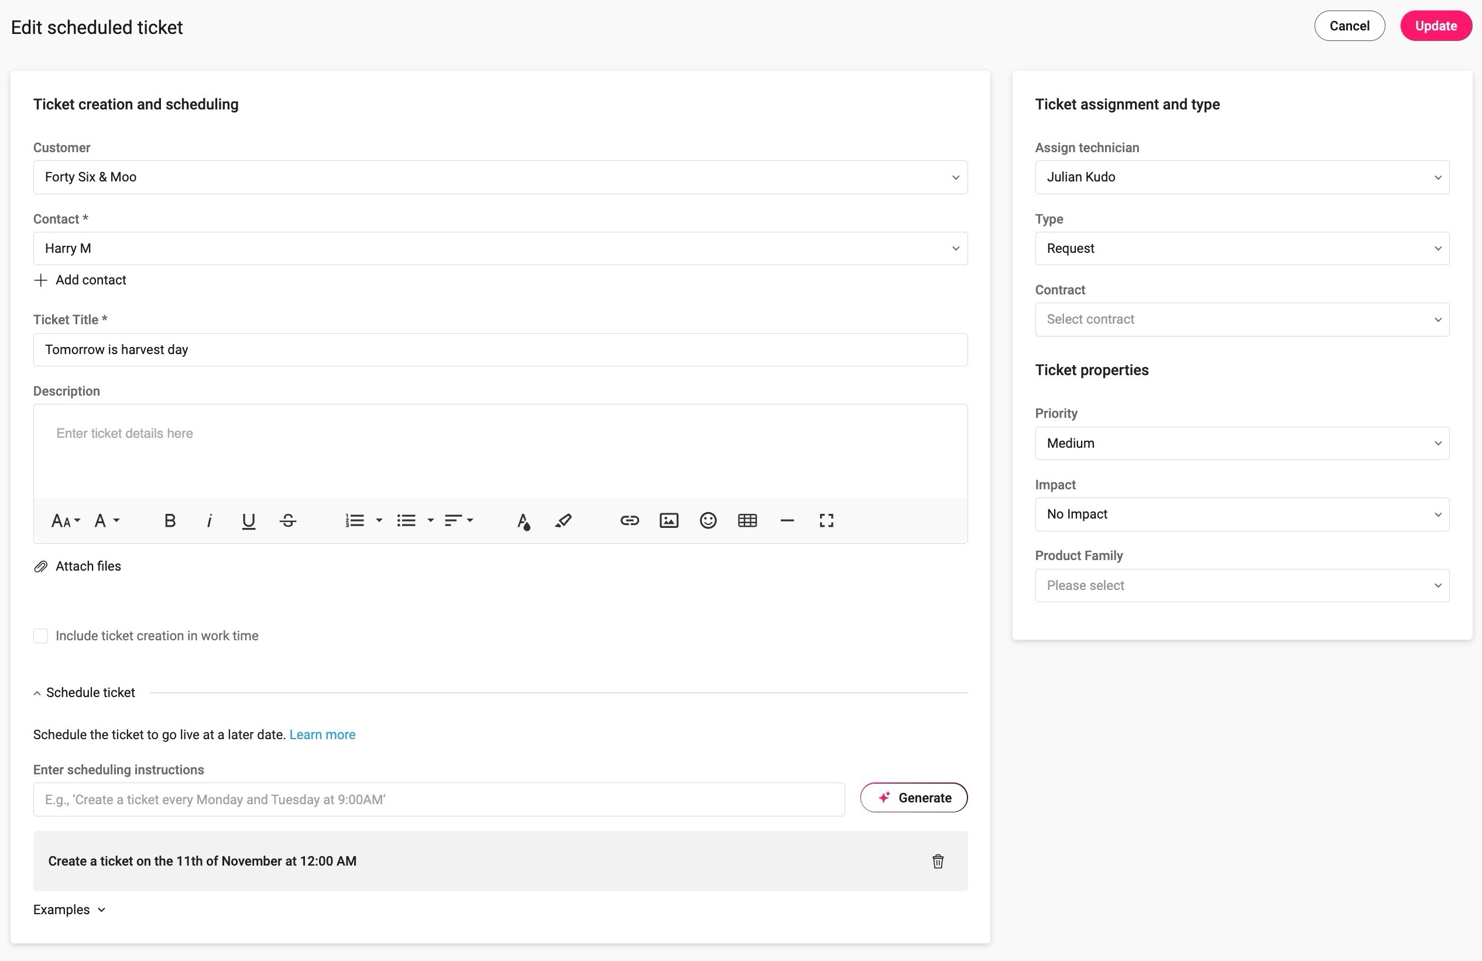Click the Generate button
This screenshot has height=961, width=1482.
click(x=914, y=798)
